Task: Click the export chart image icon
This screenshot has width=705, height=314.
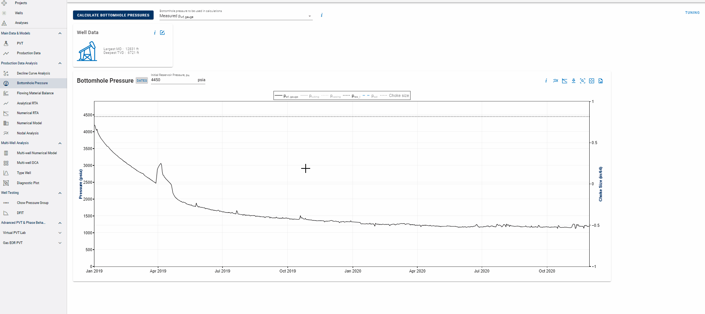Action: click(x=600, y=81)
